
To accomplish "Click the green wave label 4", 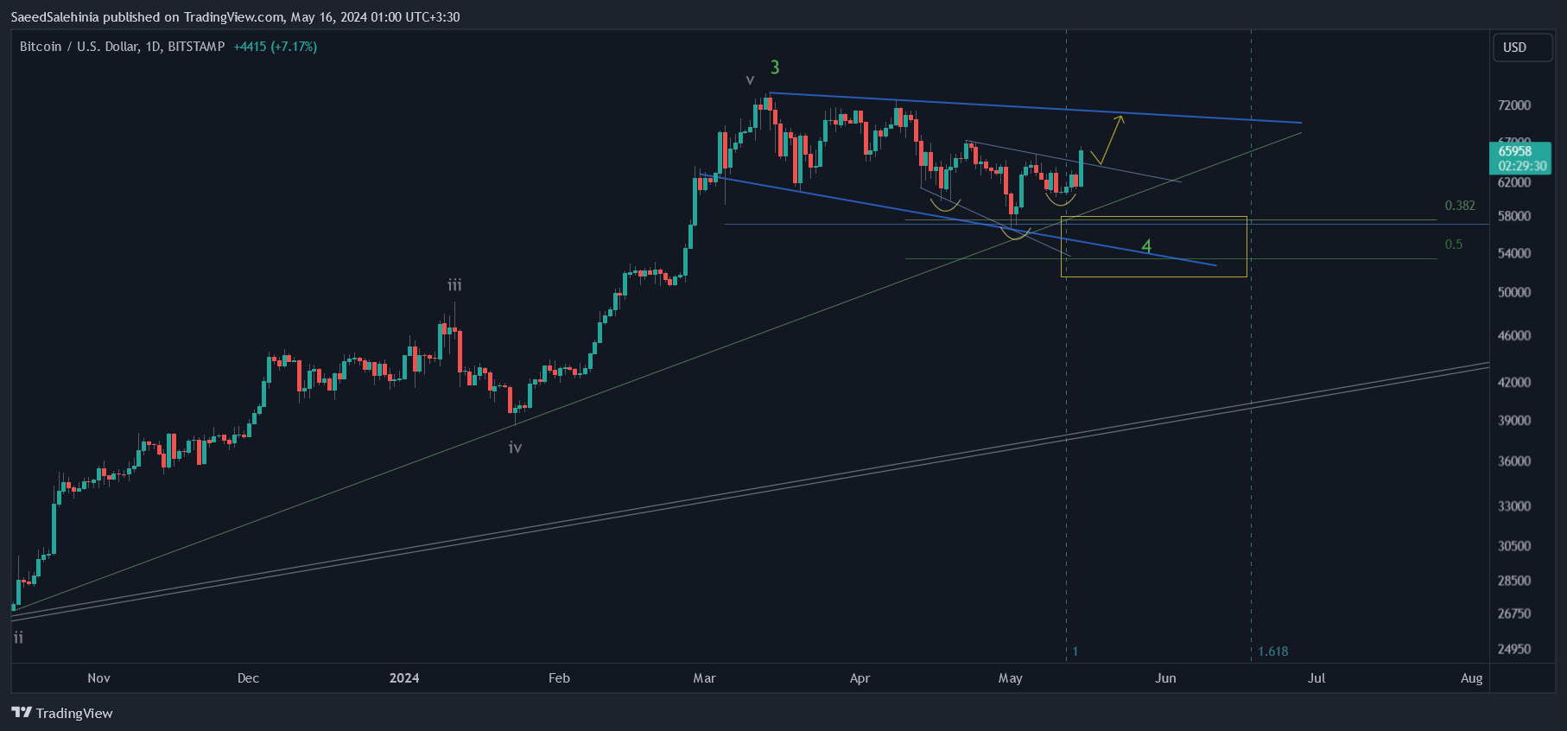I will click(1146, 247).
